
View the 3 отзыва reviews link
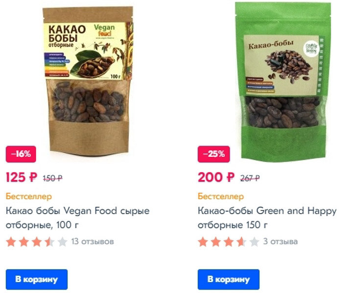click(x=281, y=242)
